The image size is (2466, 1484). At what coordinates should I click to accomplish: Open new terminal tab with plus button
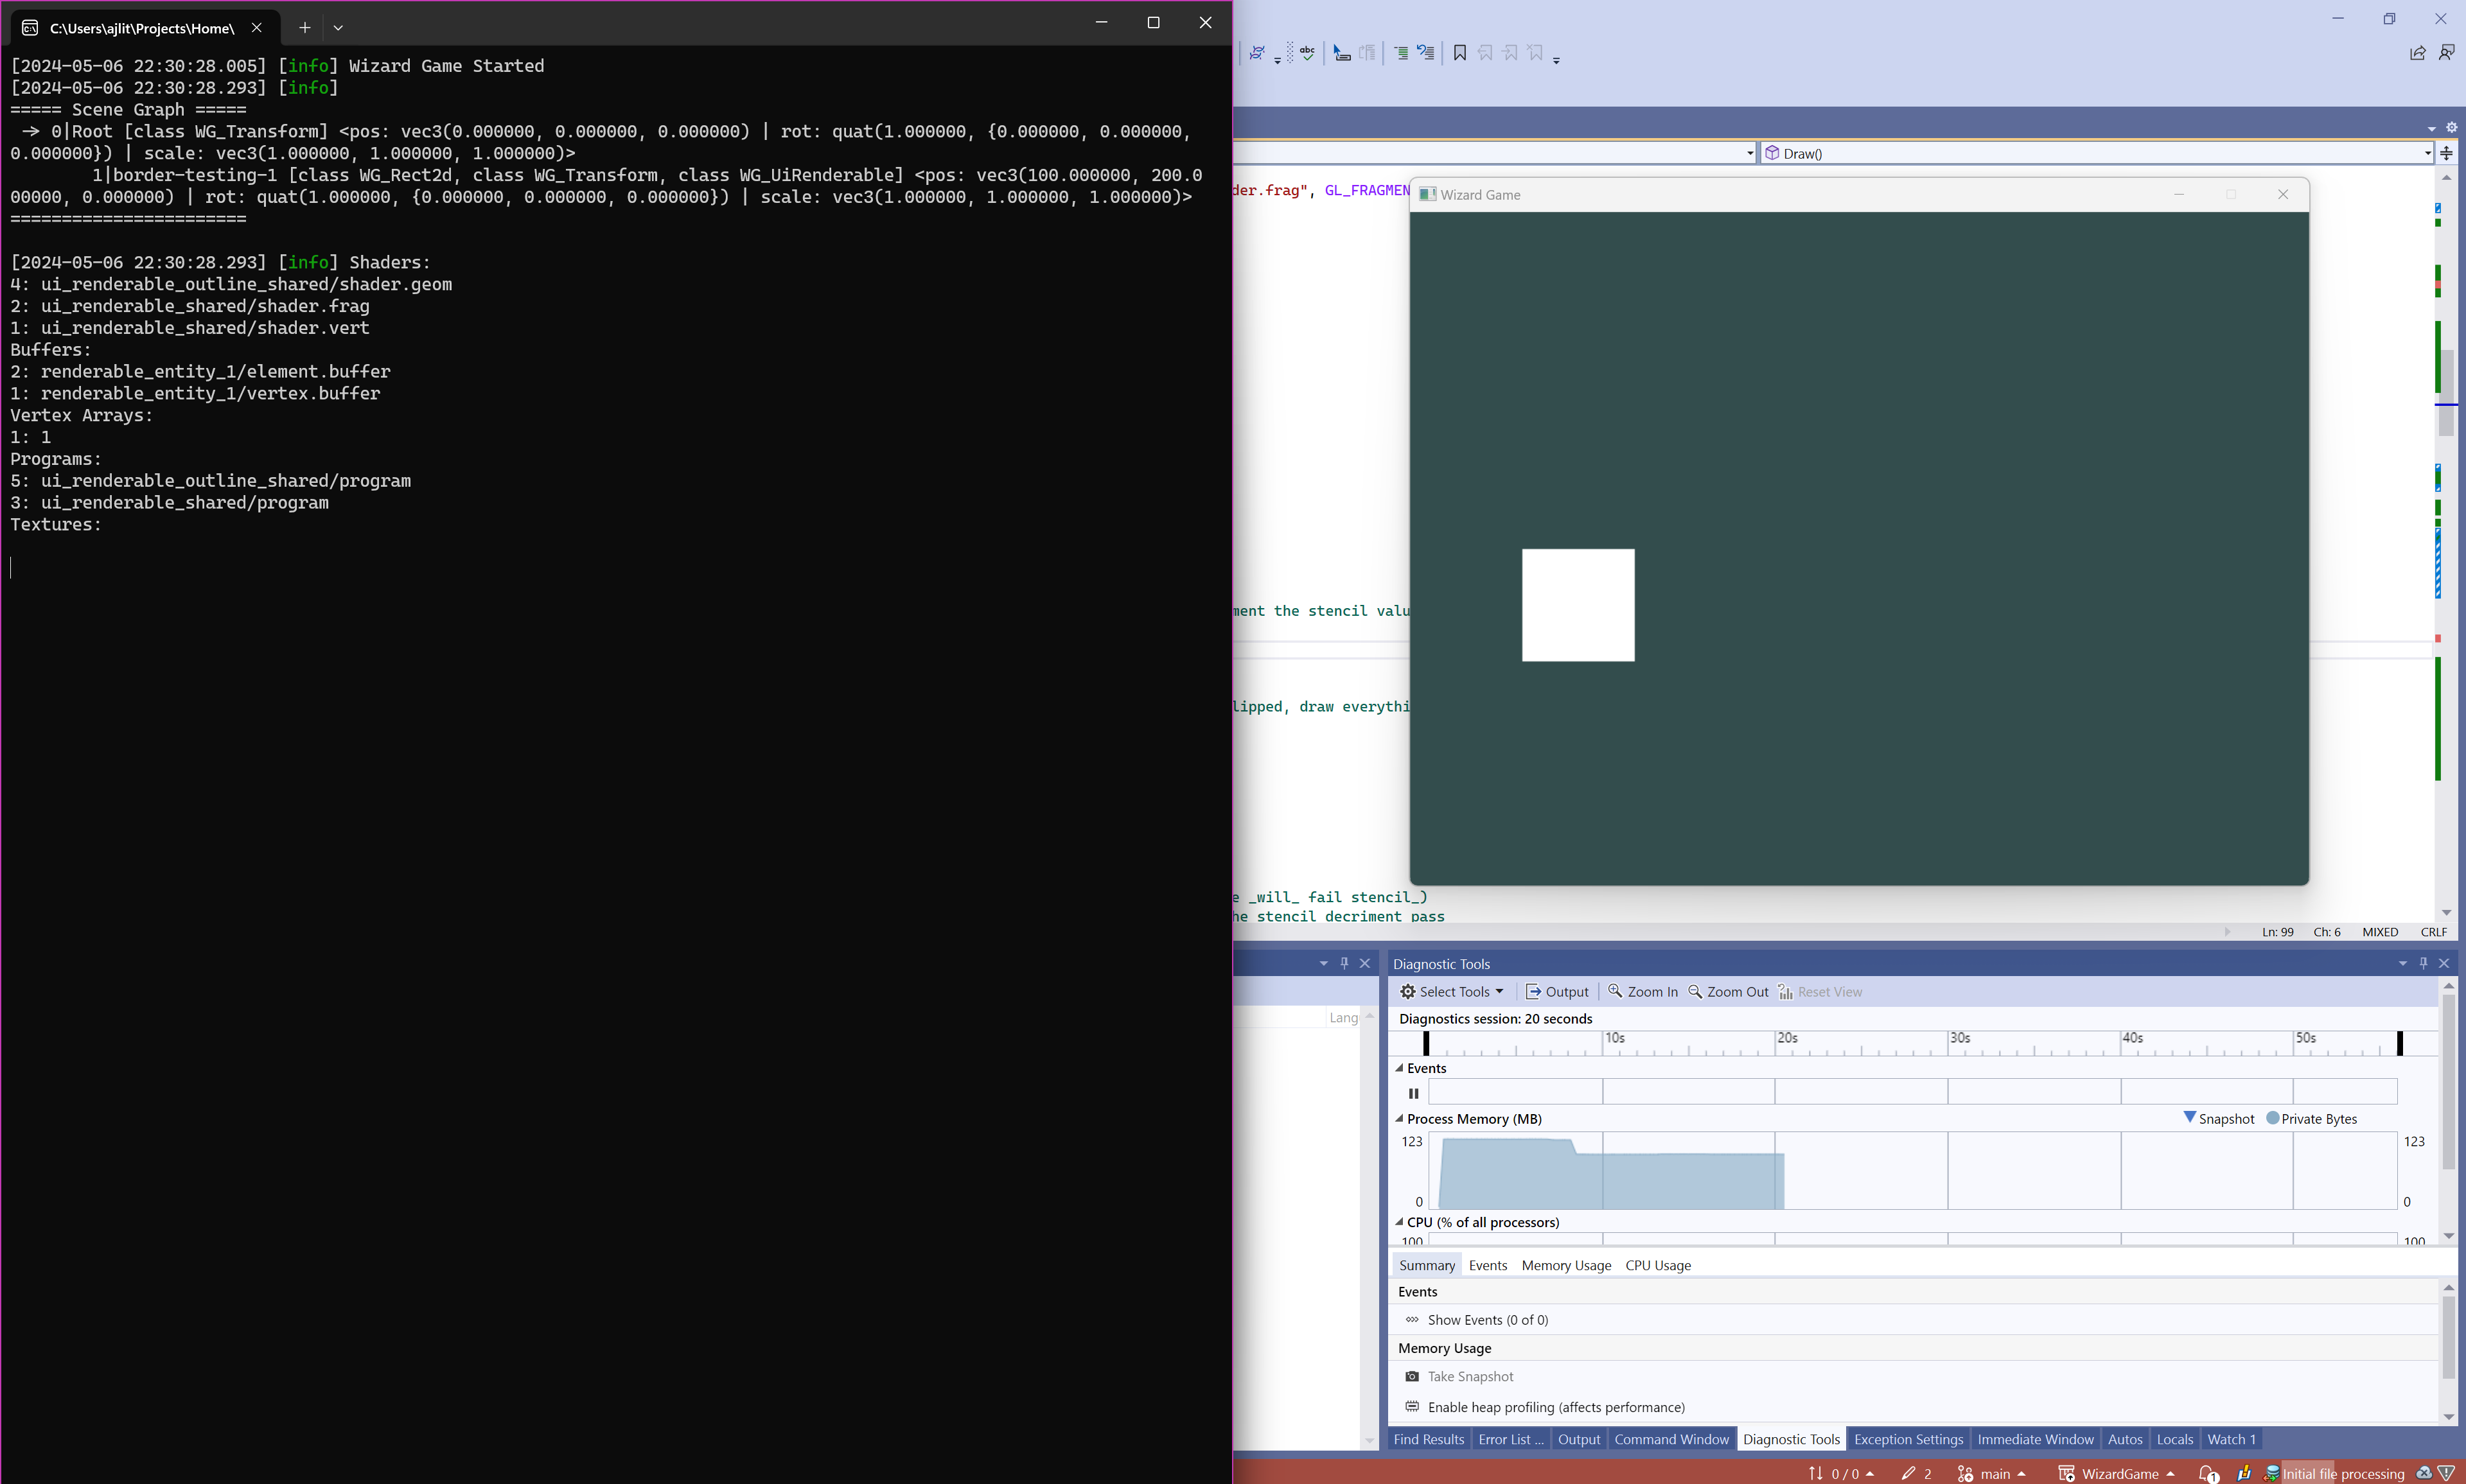(x=304, y=28)
